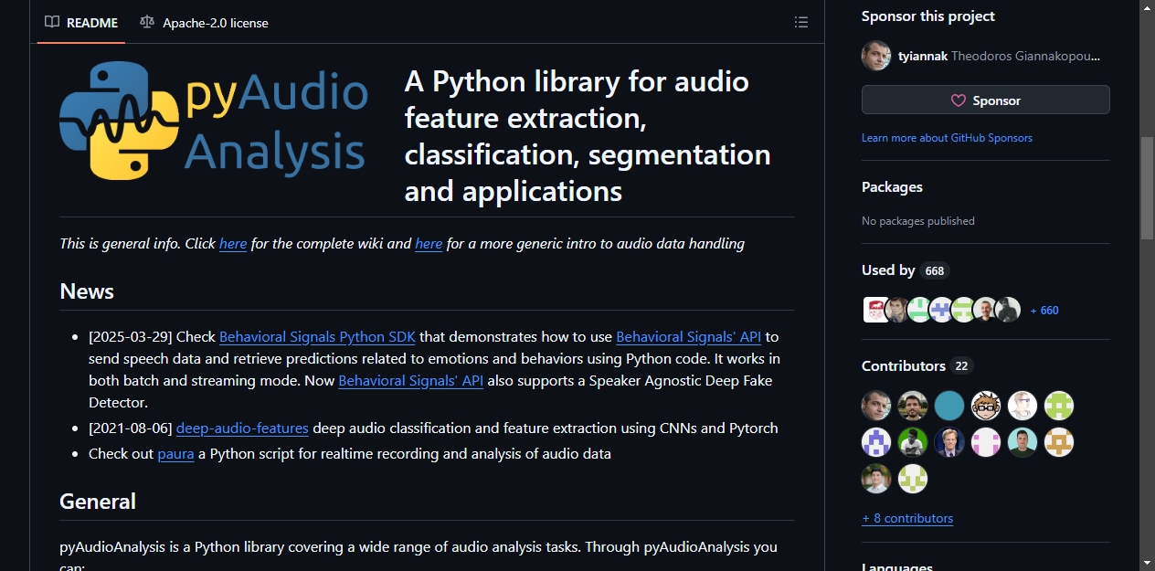Open the Used by heading link
This screenshot has height=571, width=1155.
[905, 270]
